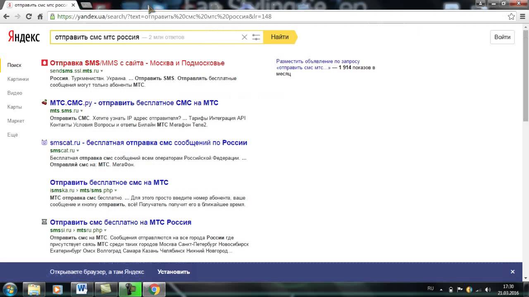Click the Chrome back arrow
This screenshot has width=529, height=297.
tap(6, 16)
